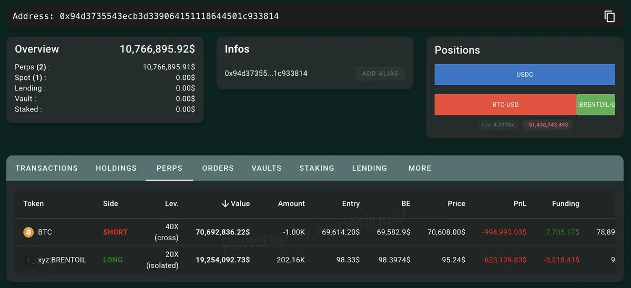This screenshot has height=288, width=631.
Task: Select the PERPS tab
Action: 169,168
